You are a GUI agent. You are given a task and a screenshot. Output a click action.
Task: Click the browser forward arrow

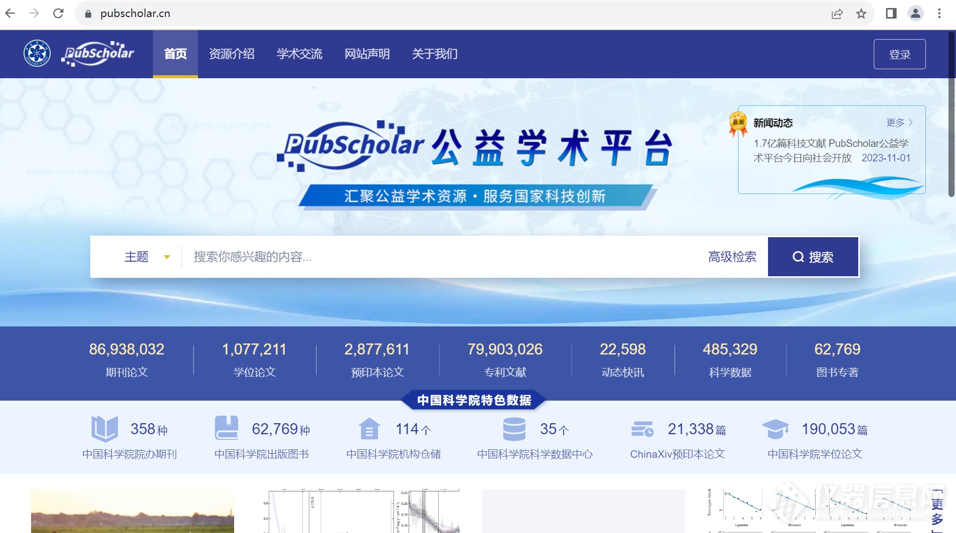[x=34, y=14]
